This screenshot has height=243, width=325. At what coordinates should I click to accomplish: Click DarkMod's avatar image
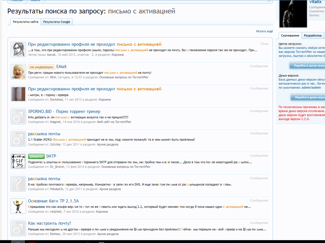pyautogui.click(x=18, y=94)
